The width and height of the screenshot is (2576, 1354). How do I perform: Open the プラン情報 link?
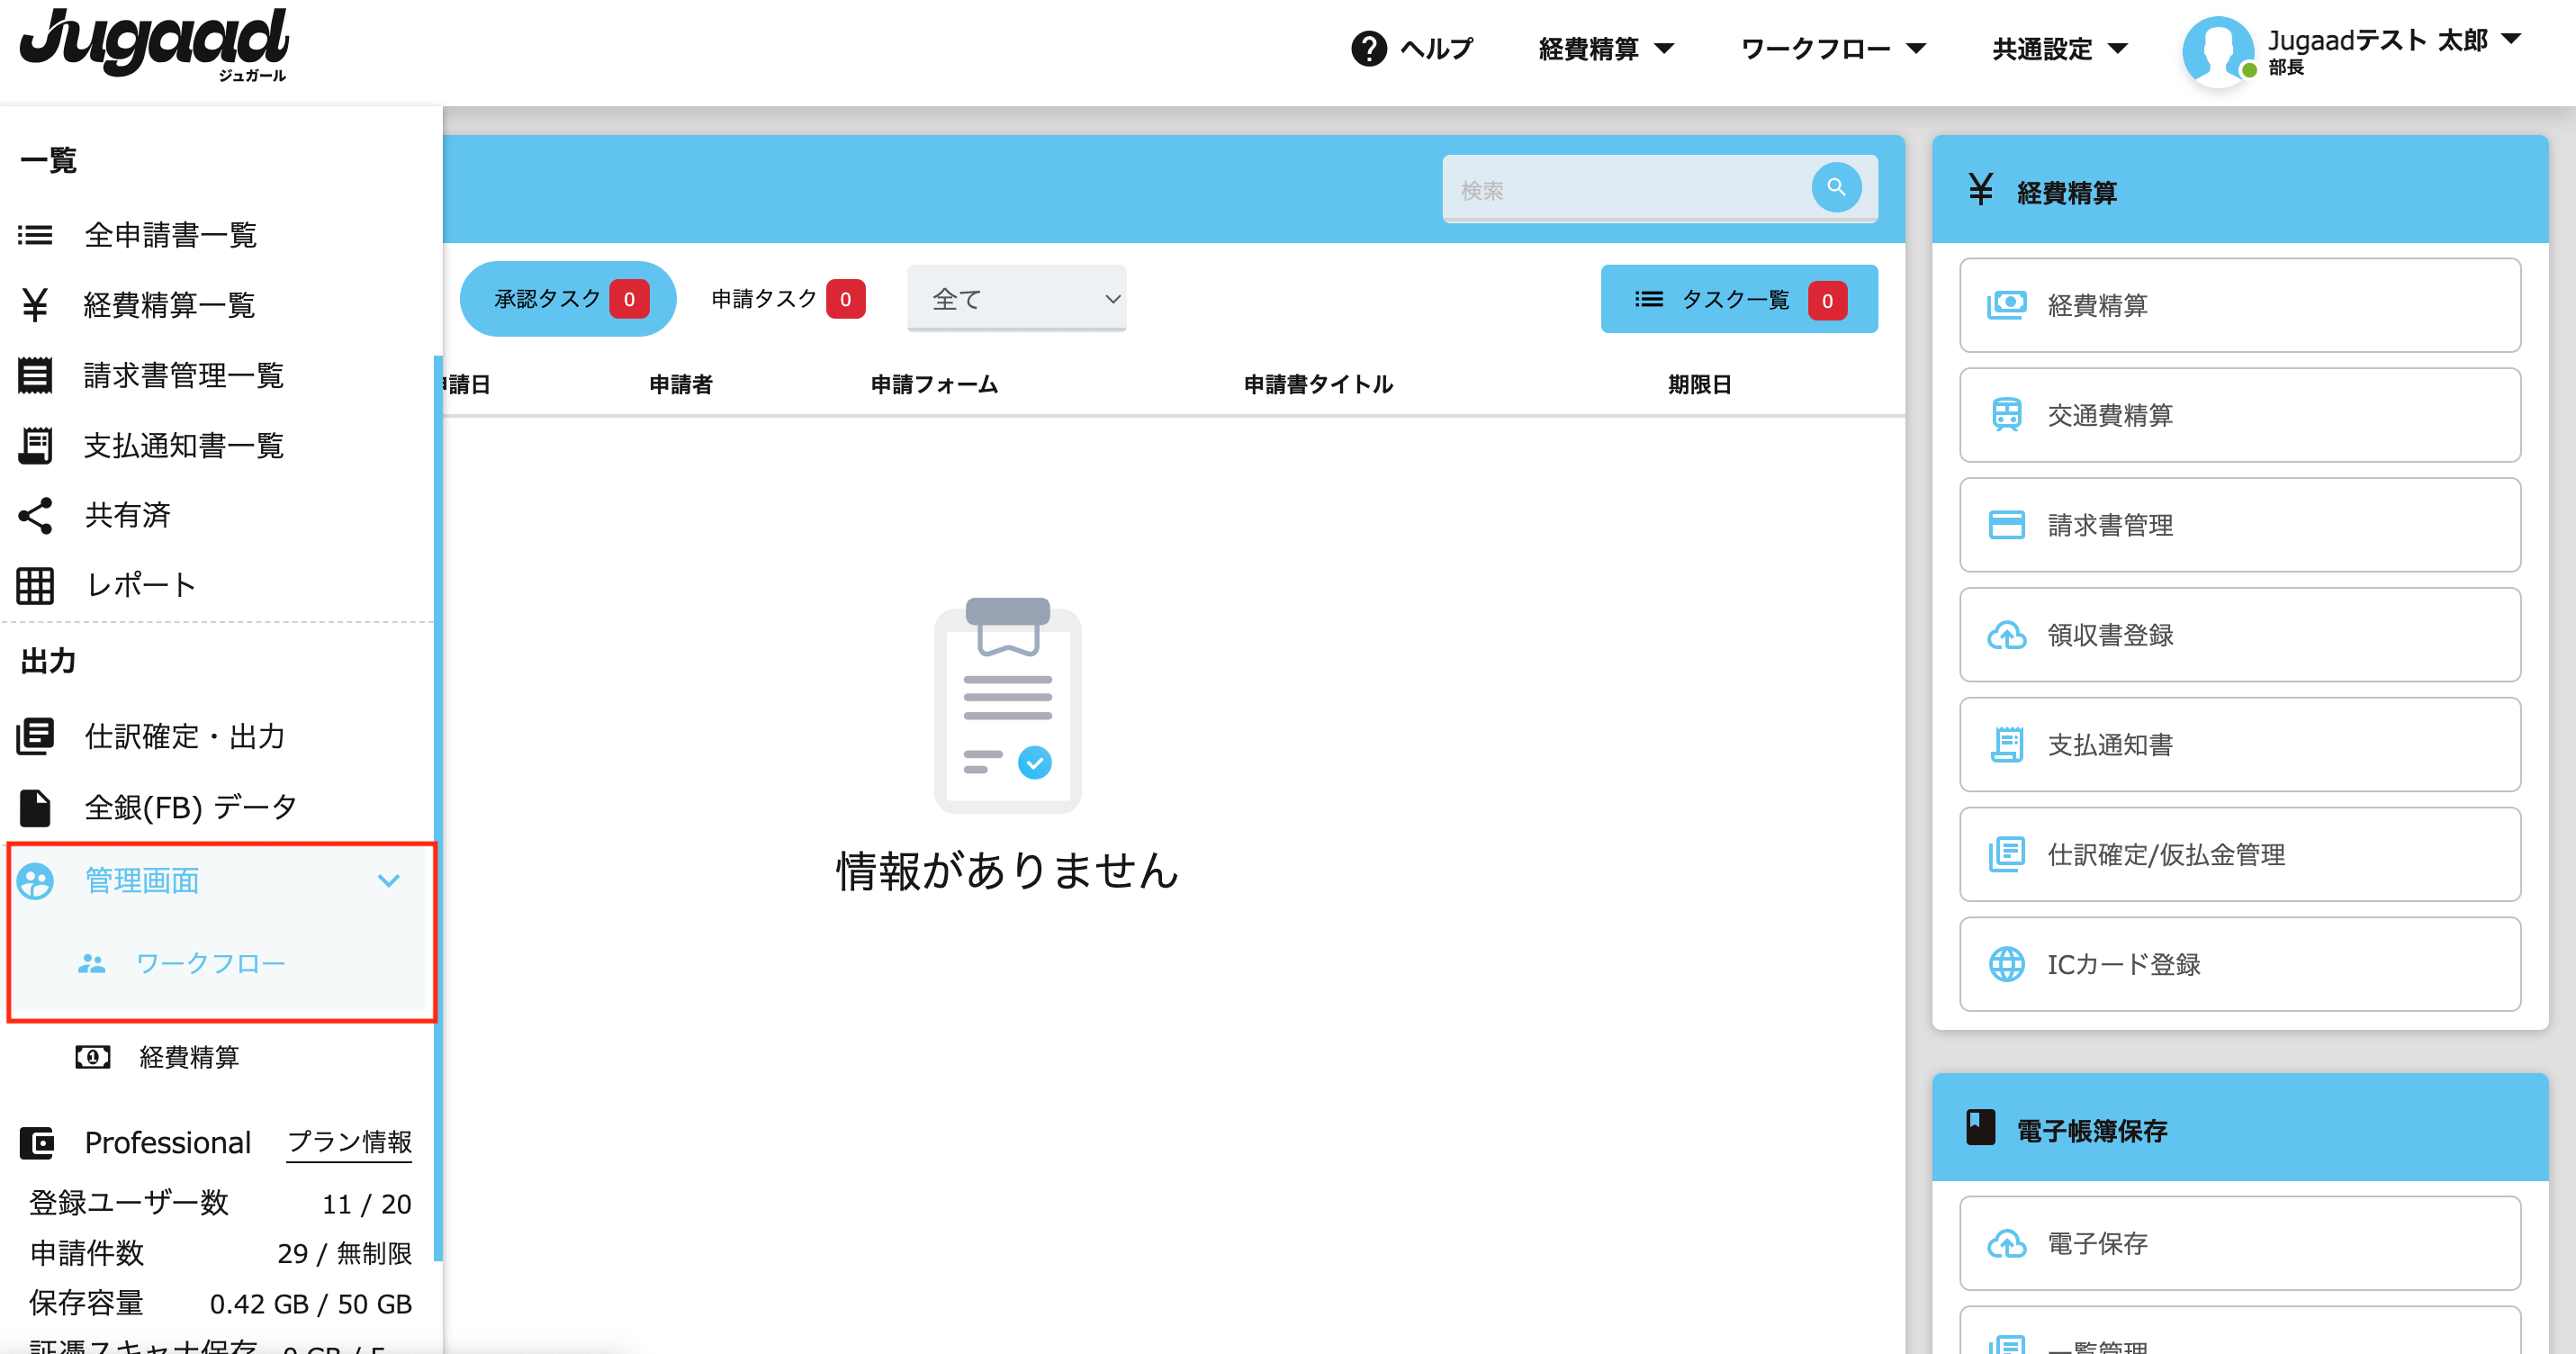click(350, 1142)
